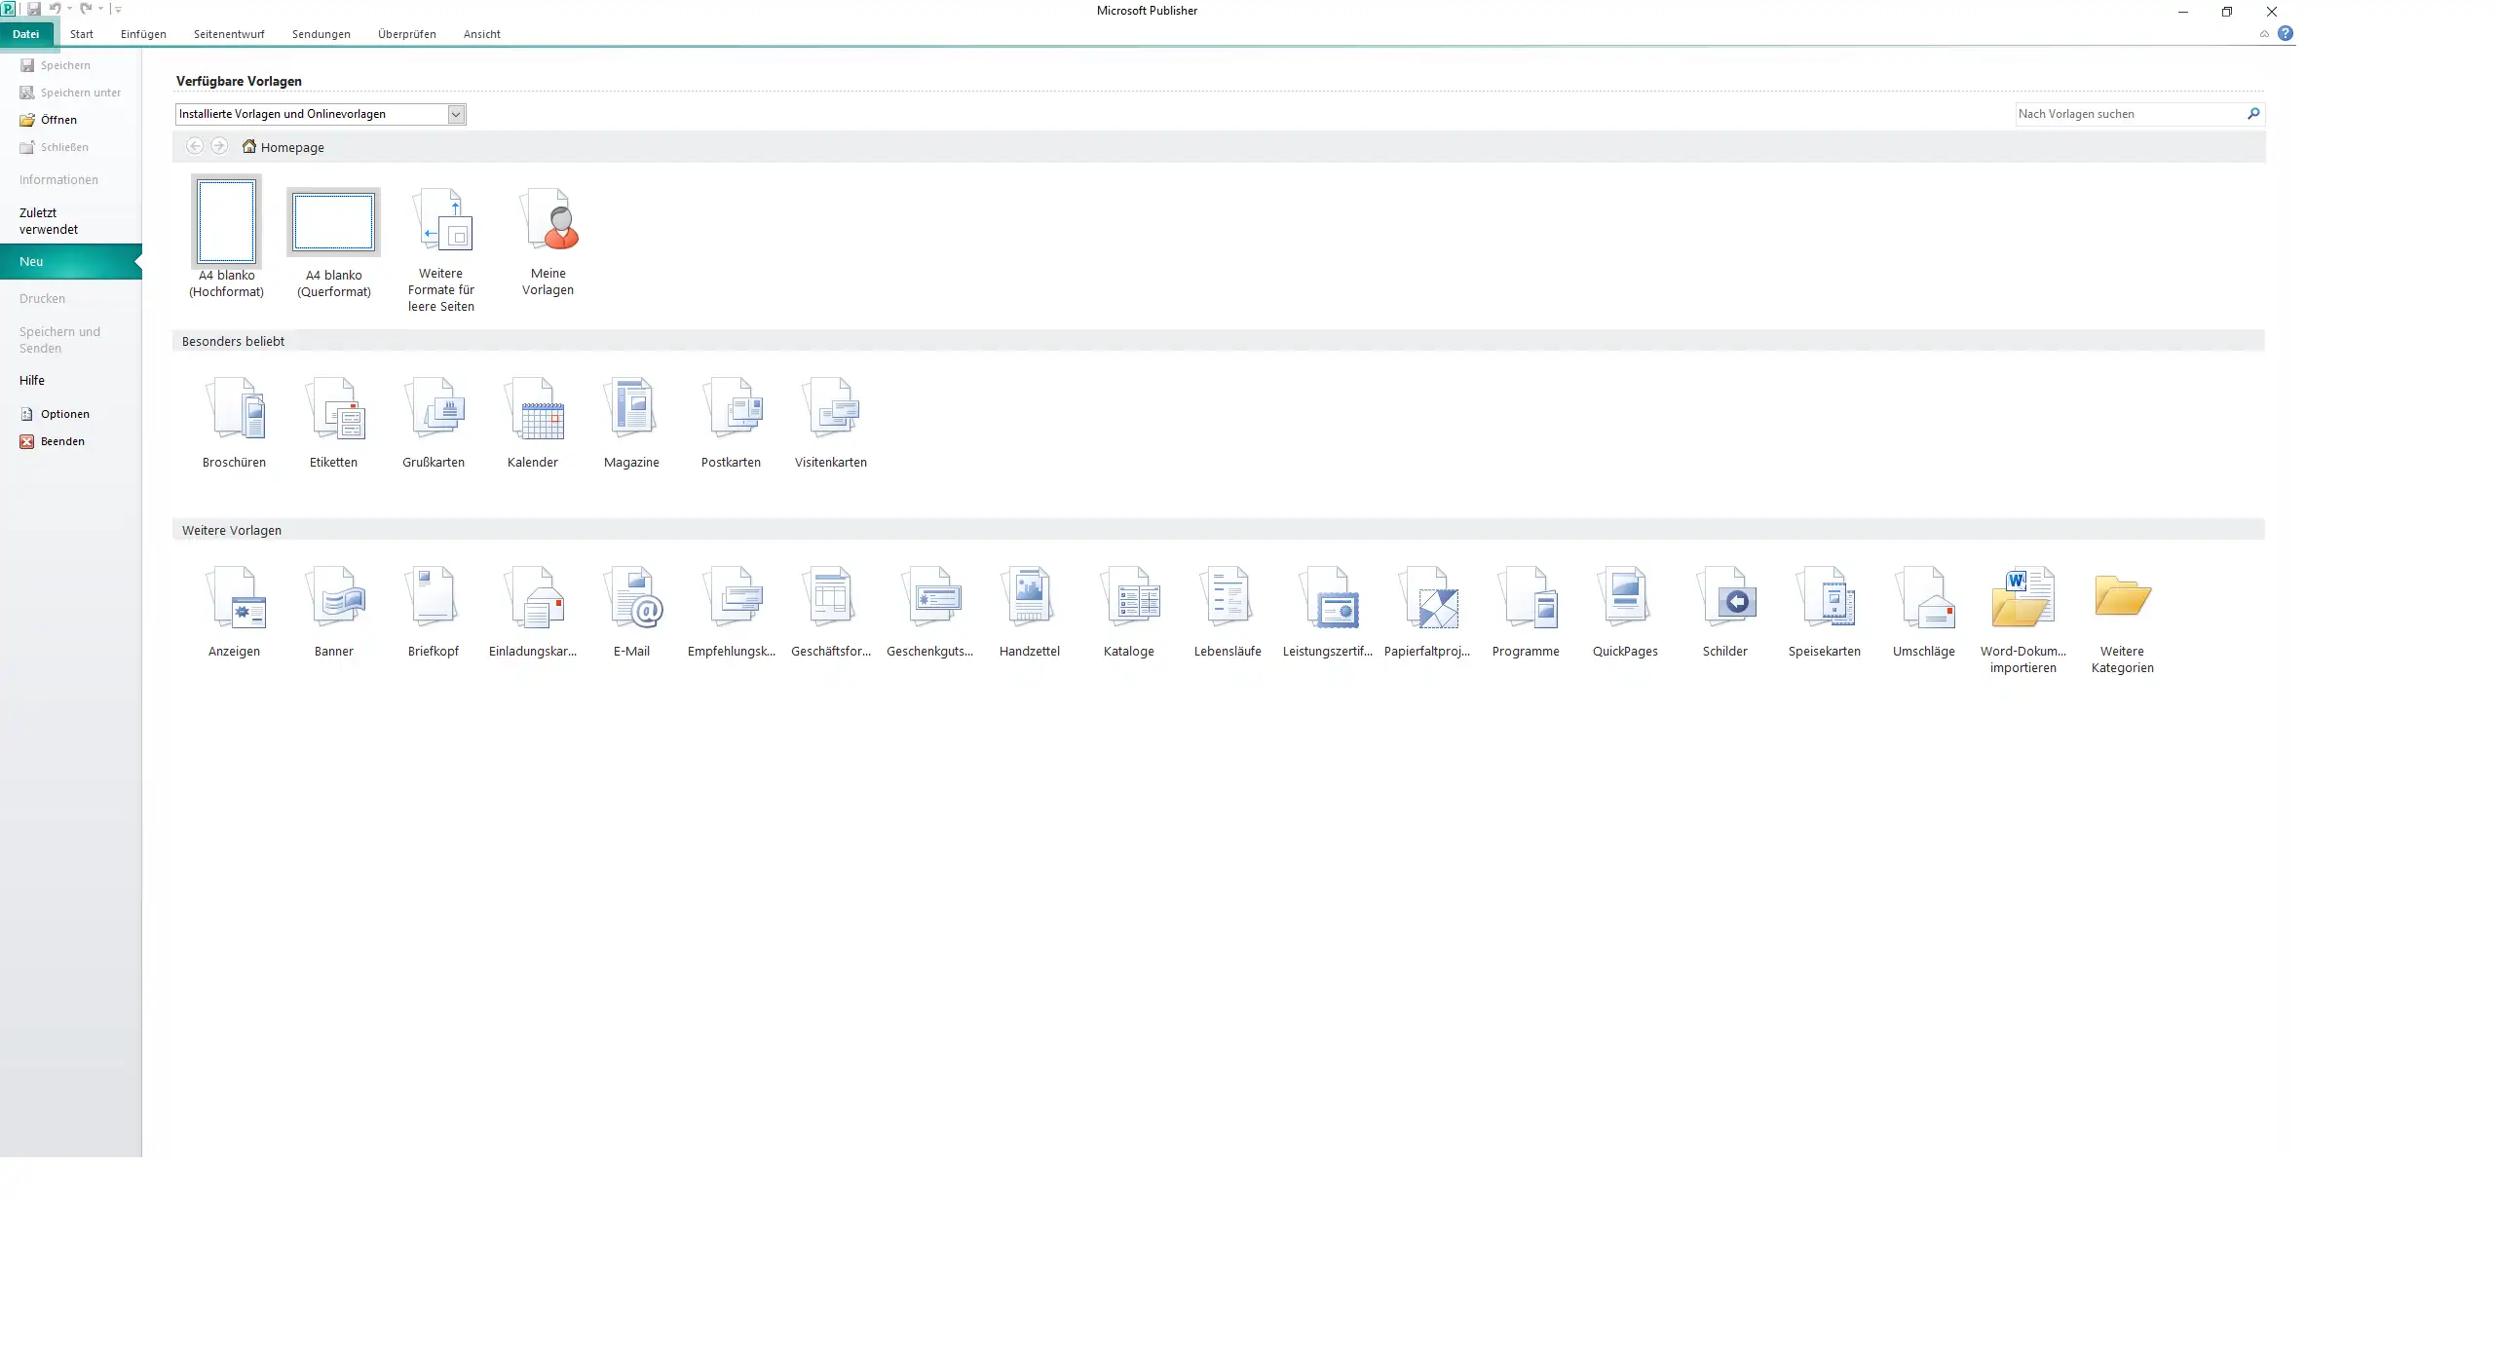Open the Seitenentwurf ribbon tab
This screenshot has height=1353, width=2494.
tap(229, 34)
